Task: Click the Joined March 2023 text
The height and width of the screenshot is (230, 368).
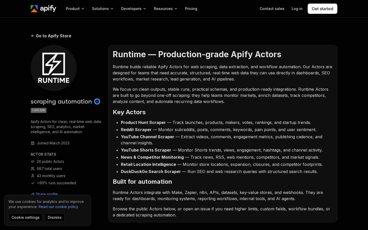Action: (x=53, y=143)
